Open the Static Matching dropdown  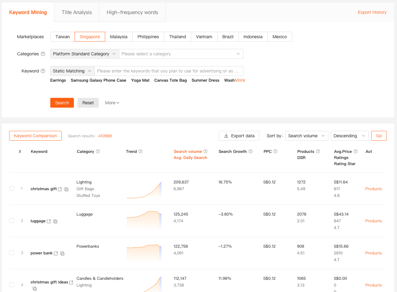[x=72, y=71]
